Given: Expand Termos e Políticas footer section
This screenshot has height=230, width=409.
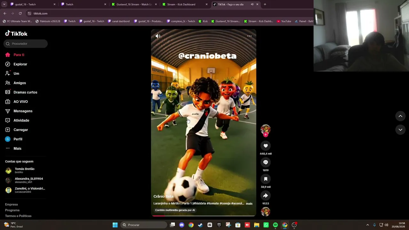Looking at the screenshot, I should coord(18,216).
